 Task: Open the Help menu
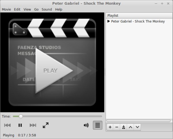pos(59,9)
